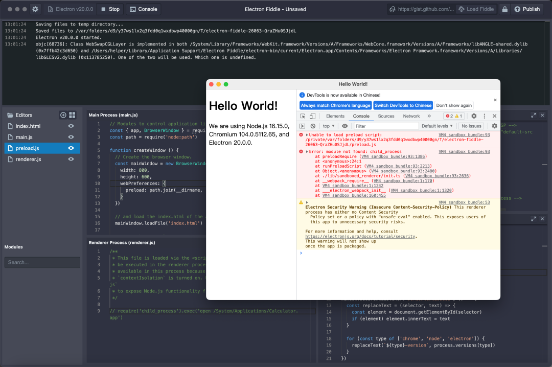Screen dimensions: 552x367
Task: Expand the Unable to load preload script error
Action: [307, 135]
